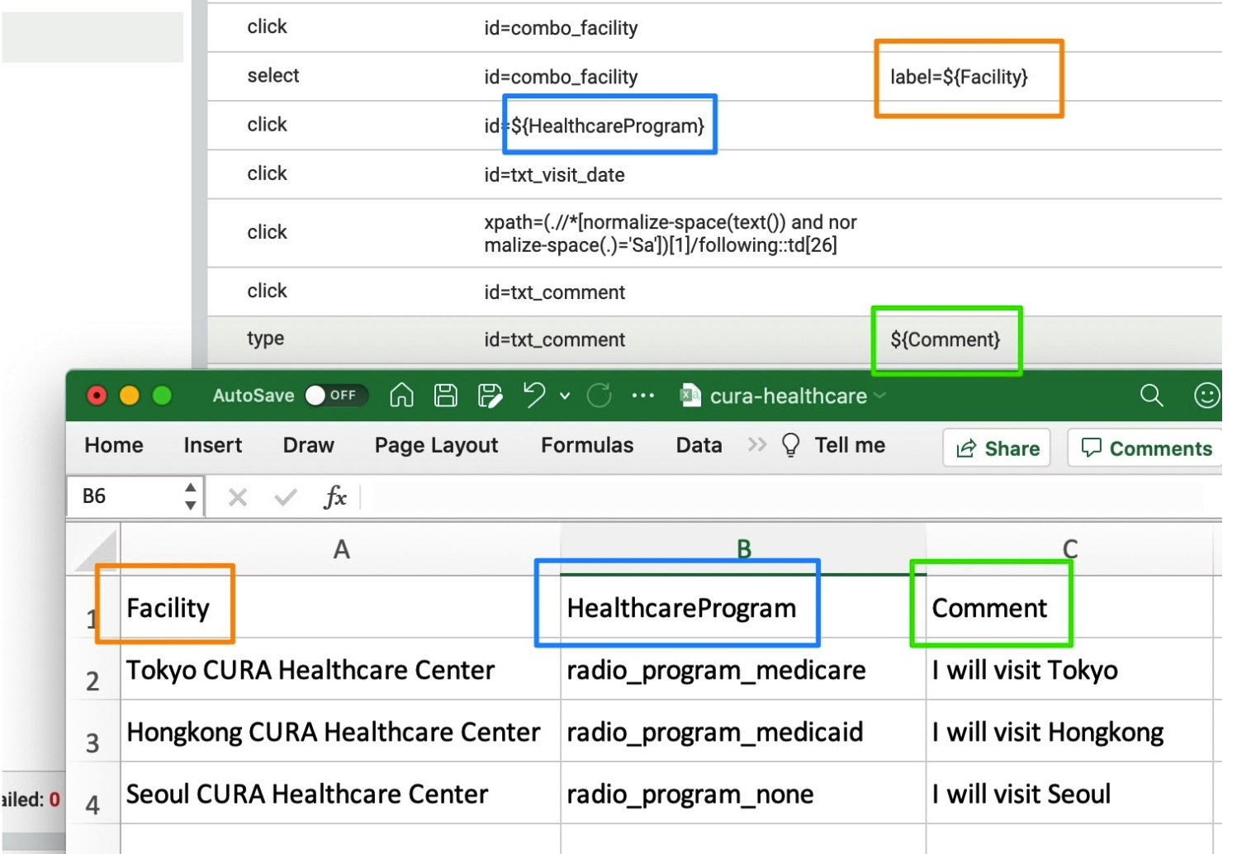1237x854 pixels.
Task: Open the Comments panel
Action: point(1145,448)
